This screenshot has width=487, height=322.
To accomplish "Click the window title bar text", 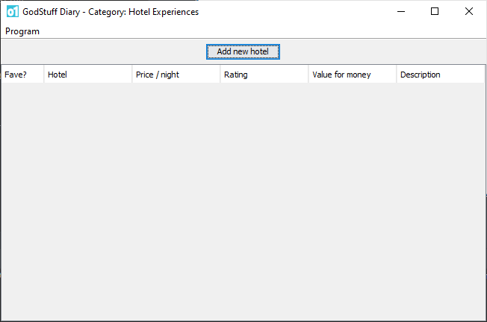I will coord(111,12).
